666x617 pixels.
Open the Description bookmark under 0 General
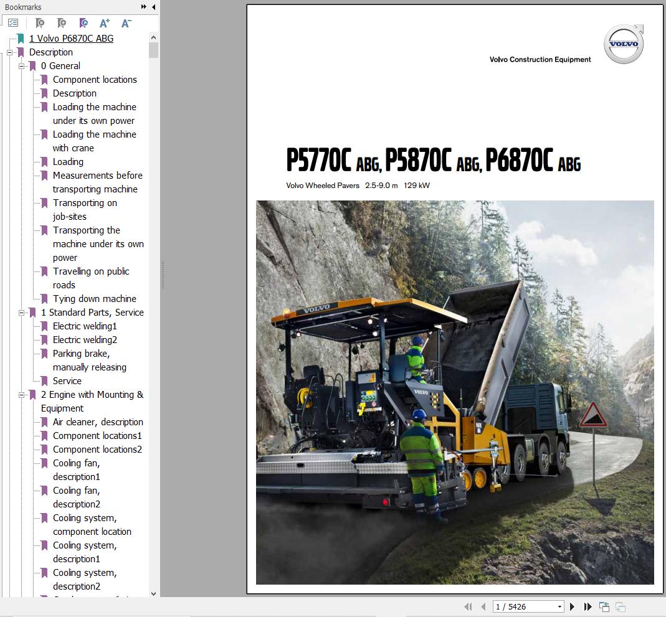(75, 93)
